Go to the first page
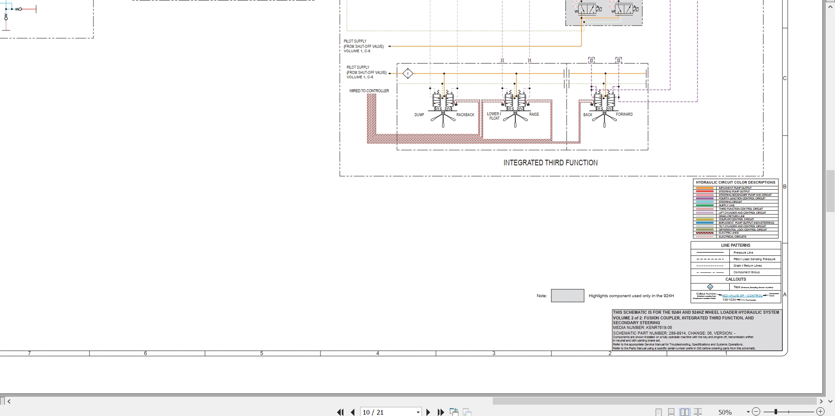The width and height of the screenshot is (835, 416). coord(340,412)
